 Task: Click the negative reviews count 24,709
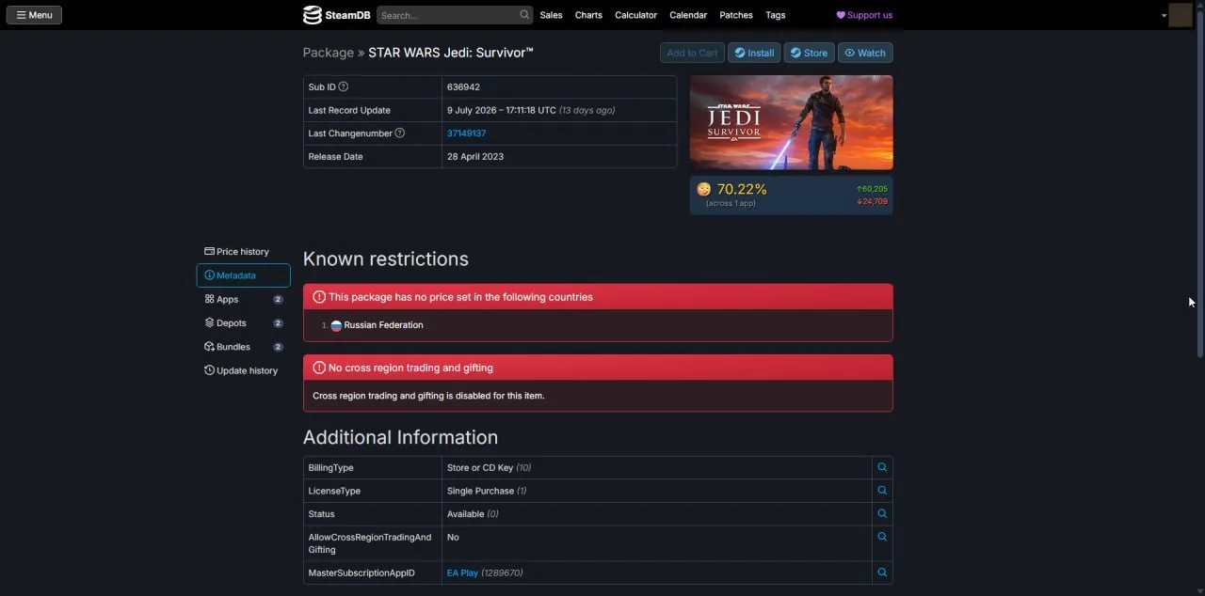click(x=872, y=201)
